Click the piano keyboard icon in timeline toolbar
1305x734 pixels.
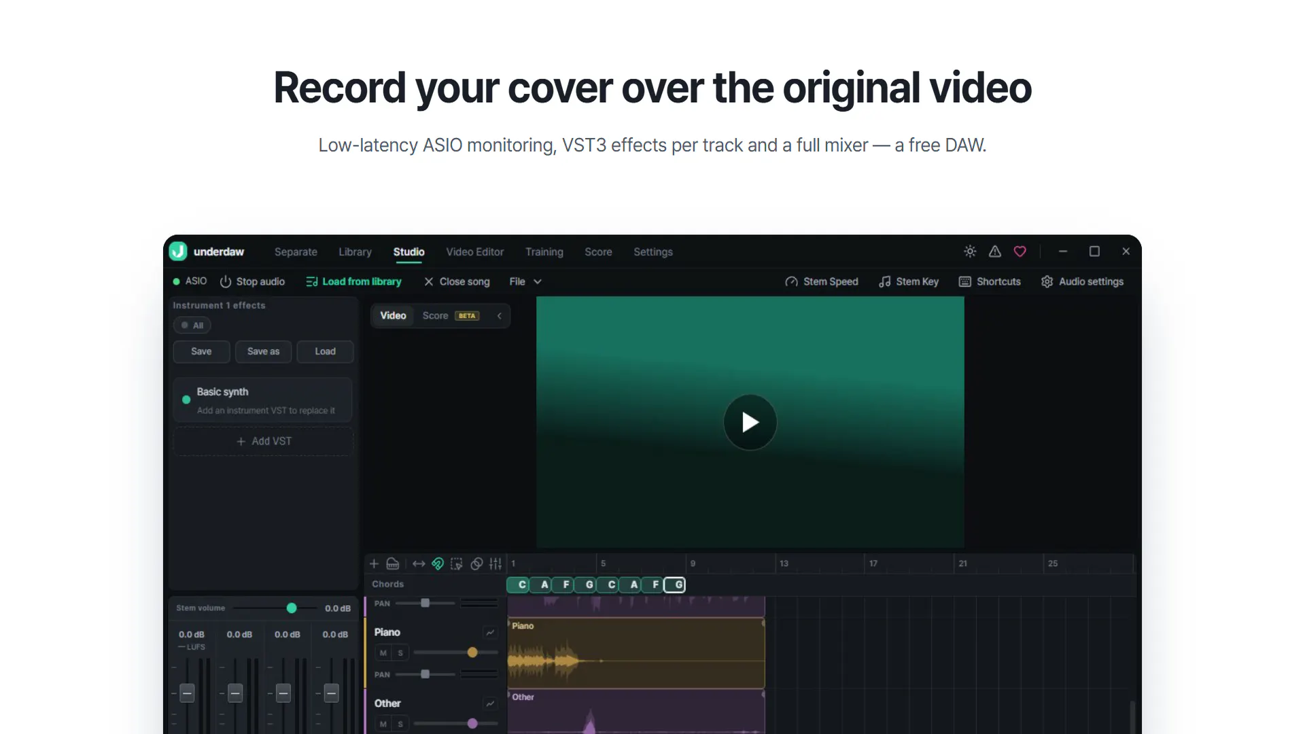pos(393,563)
